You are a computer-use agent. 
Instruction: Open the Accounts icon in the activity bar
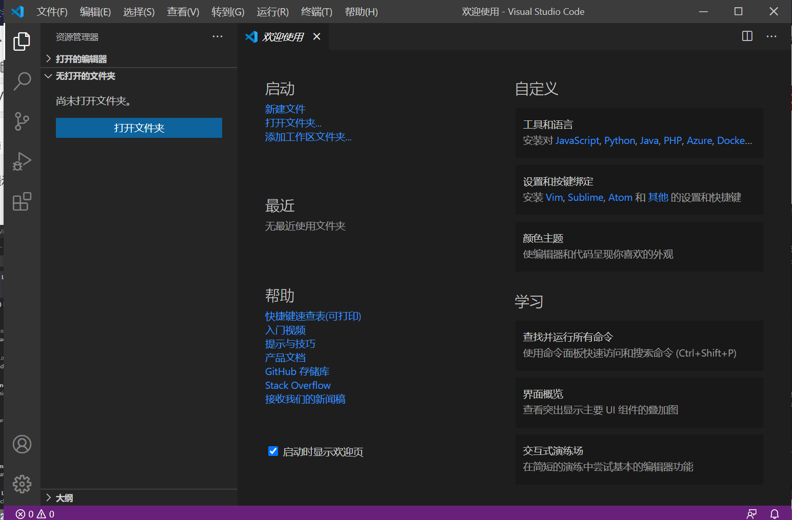pos(22,444)
